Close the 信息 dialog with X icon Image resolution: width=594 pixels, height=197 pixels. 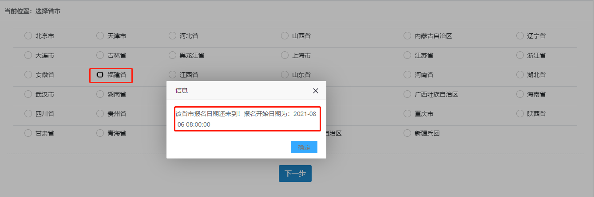(x=316, y=91)
